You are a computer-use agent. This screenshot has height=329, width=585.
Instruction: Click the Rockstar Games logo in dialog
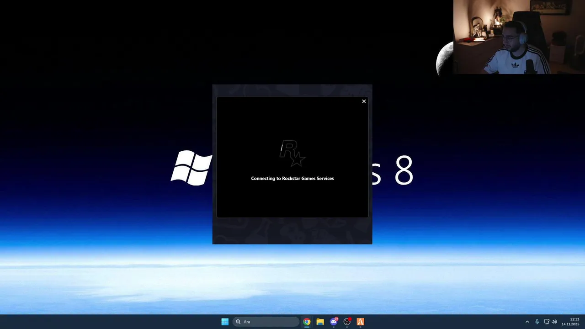click(x=292, y=154)
